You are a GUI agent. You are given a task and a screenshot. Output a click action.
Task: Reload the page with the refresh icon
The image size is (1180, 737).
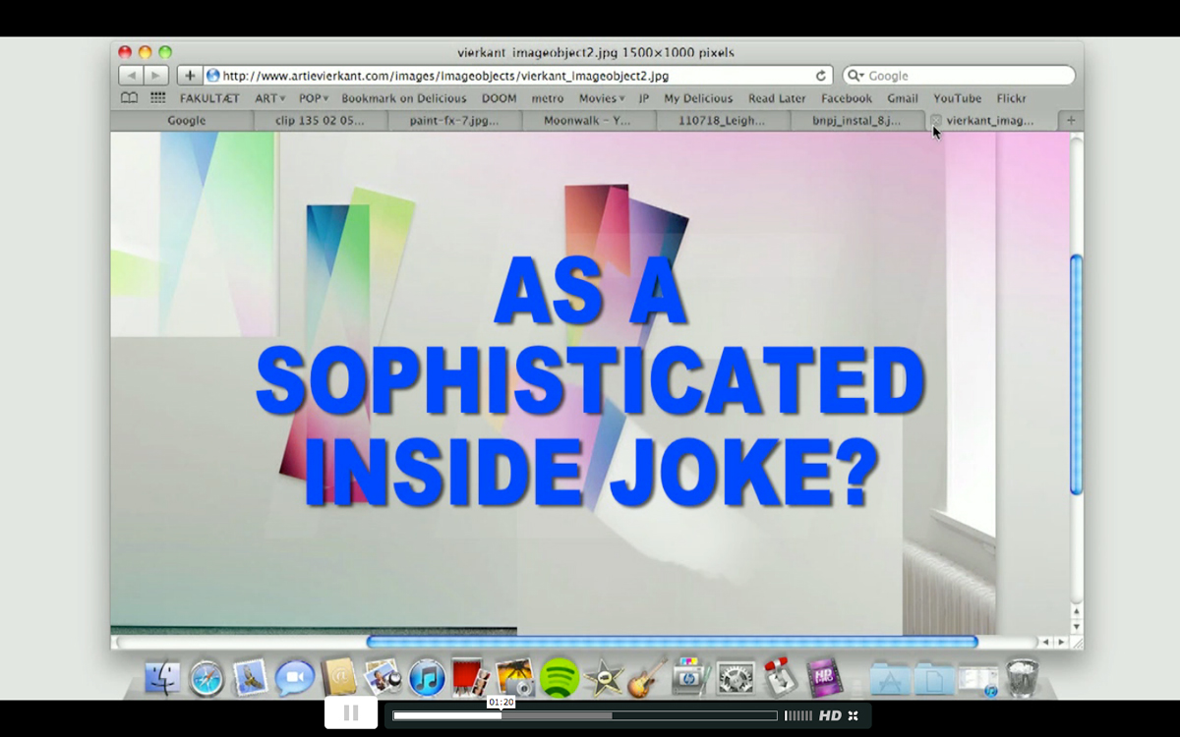[821, 76]
